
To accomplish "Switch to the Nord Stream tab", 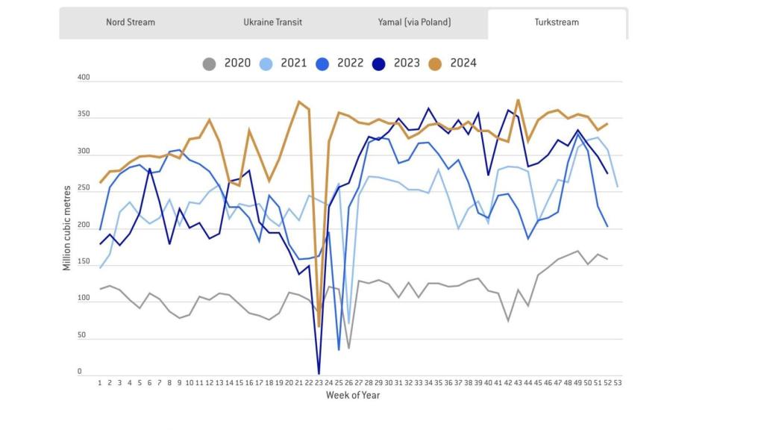I will [x=131, y=22].
